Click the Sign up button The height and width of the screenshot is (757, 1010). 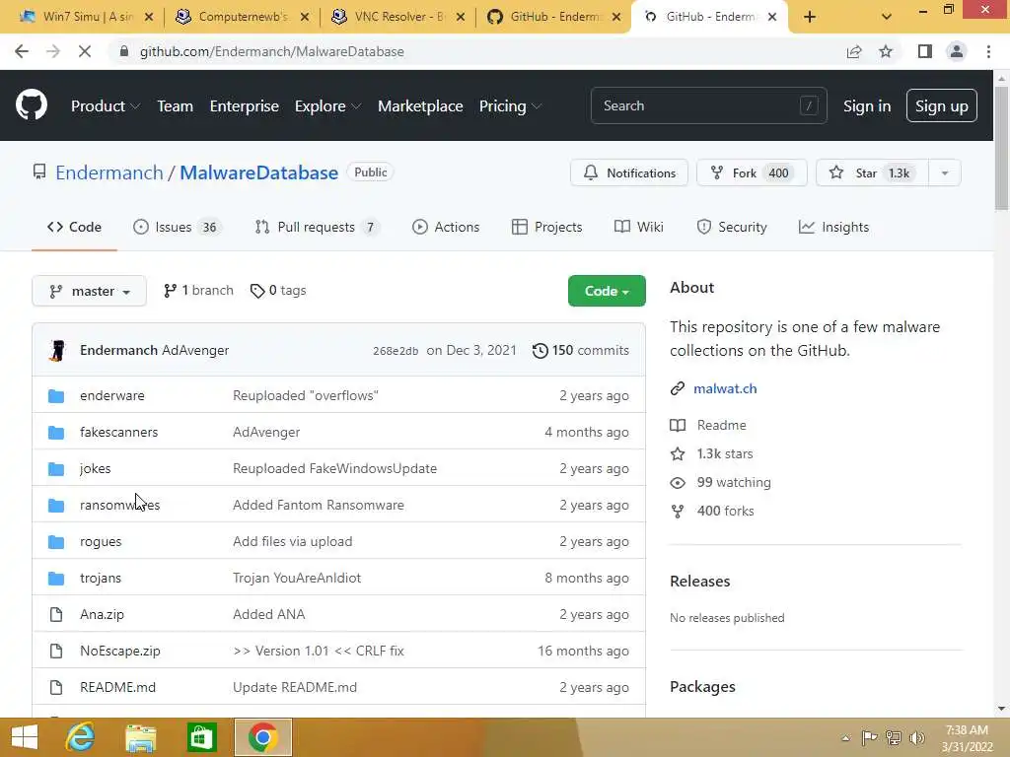click(942, 106)
